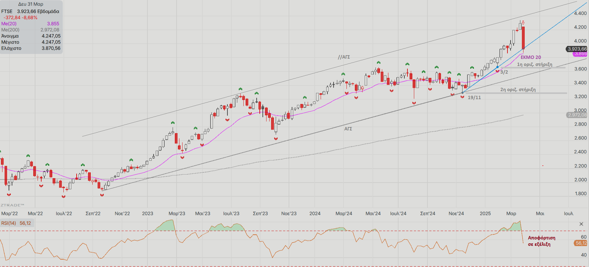
Task: Click the 2025 time axis label
Action: point(485,214)
